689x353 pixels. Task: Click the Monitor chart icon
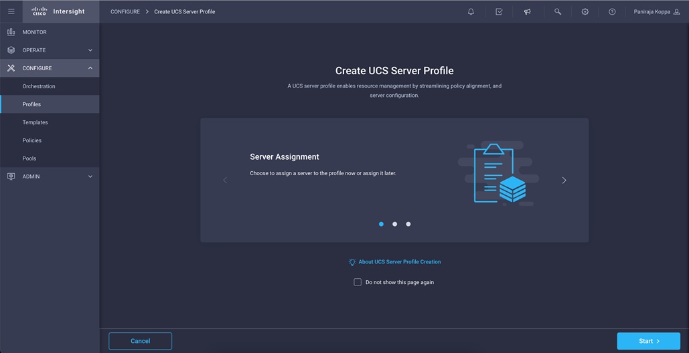coord(11,32)
